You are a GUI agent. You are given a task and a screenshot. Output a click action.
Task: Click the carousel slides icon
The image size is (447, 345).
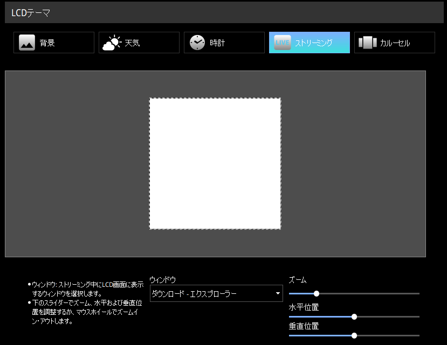pyautogui.click(x=367, y=43)
